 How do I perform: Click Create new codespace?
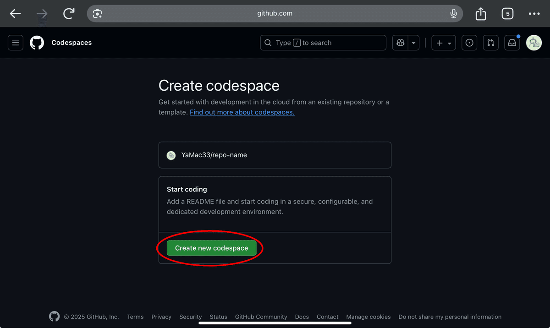(x=211, y=248)
